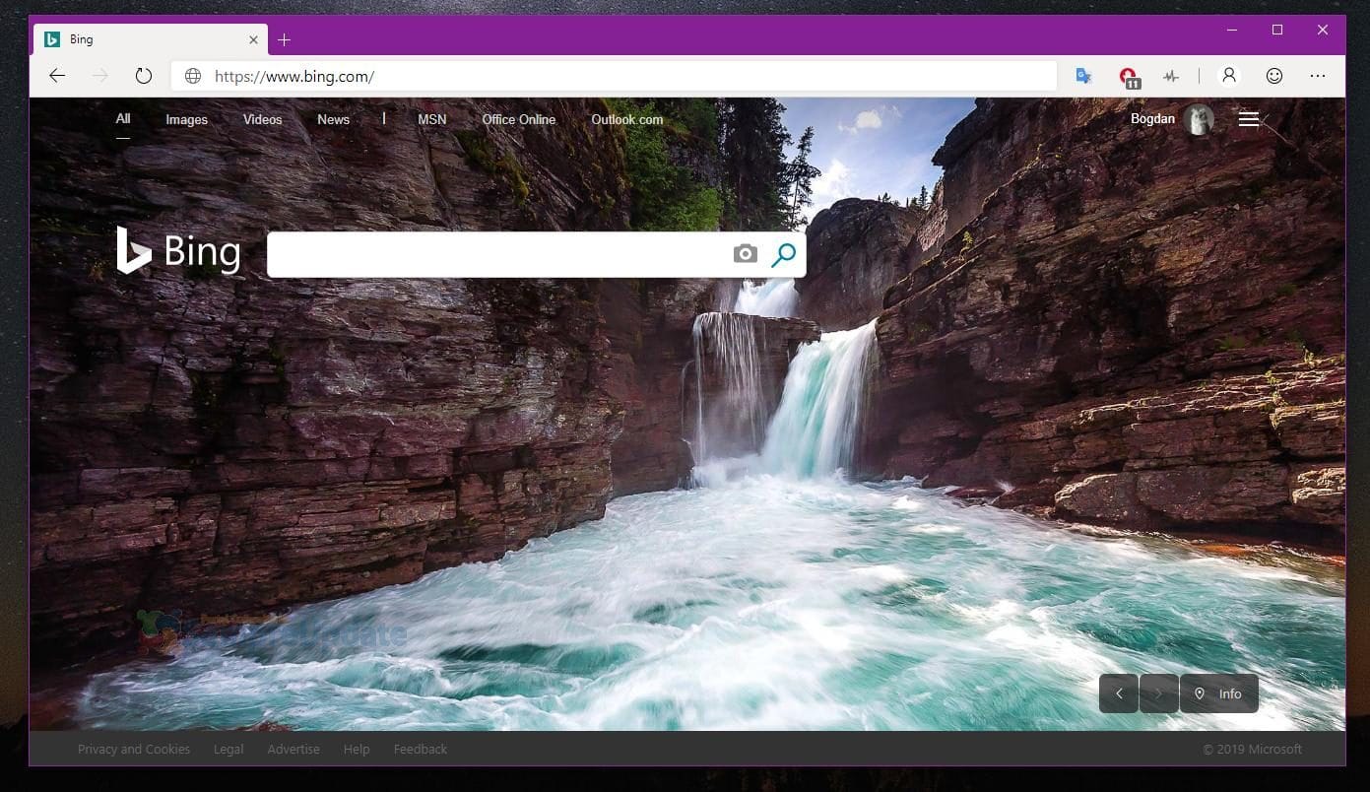Click the Bogdan account name
Image resolution: width=1370 pixels, height=792 pixels.
pyautogui.click(x=1152, y=118)
